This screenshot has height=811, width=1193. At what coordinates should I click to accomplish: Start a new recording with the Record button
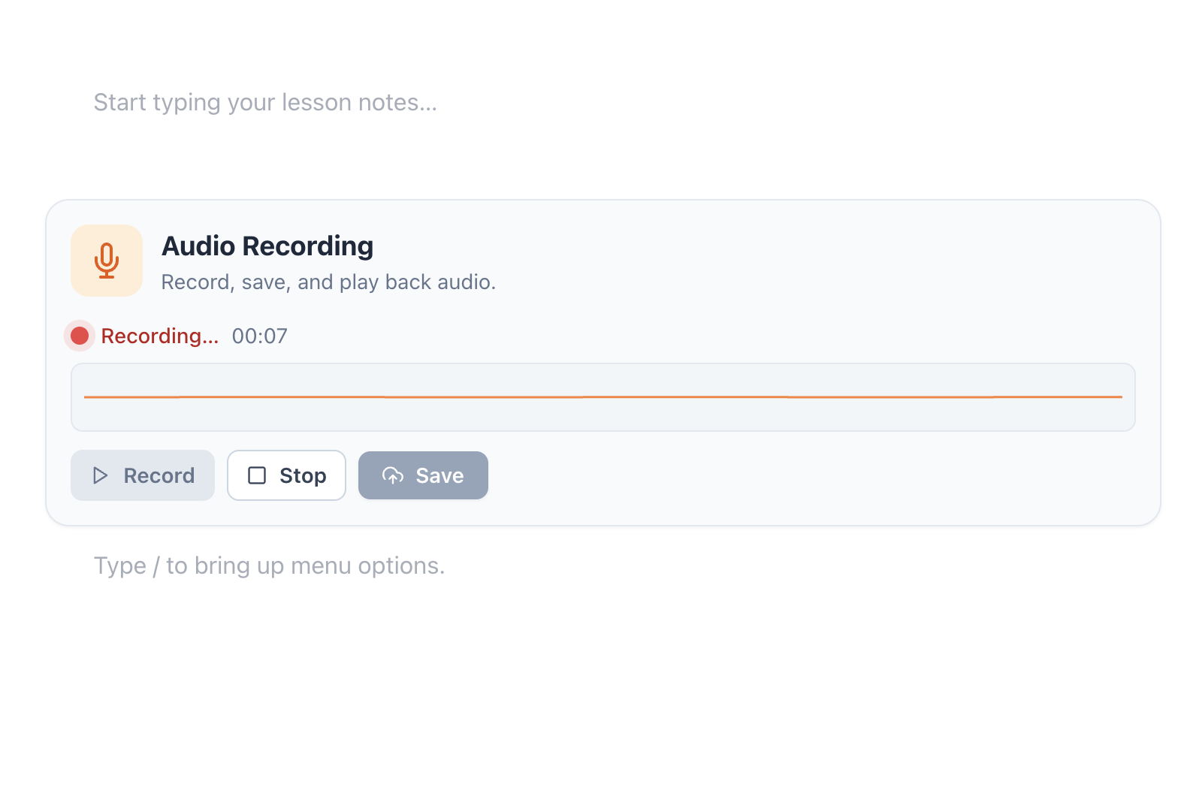coord(142,475)
